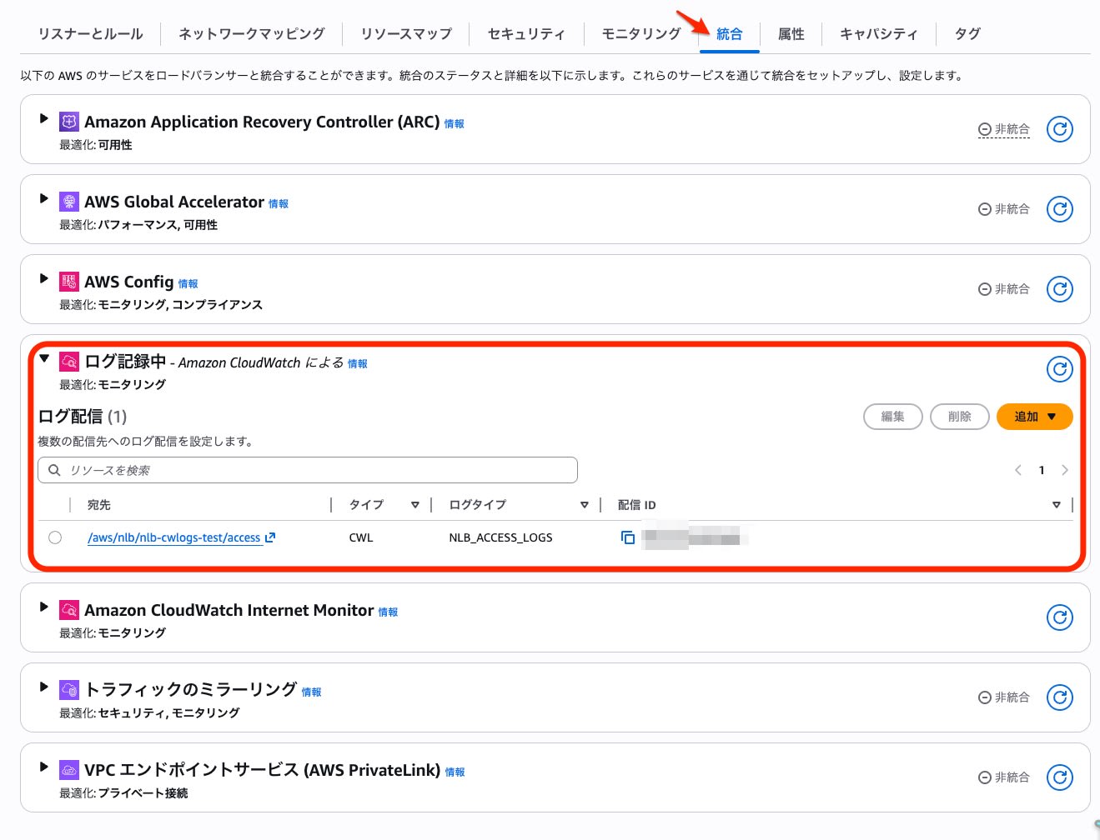Go to the next page of log deliveries
The image size is (1100, 840).
tap(1065, 470)
